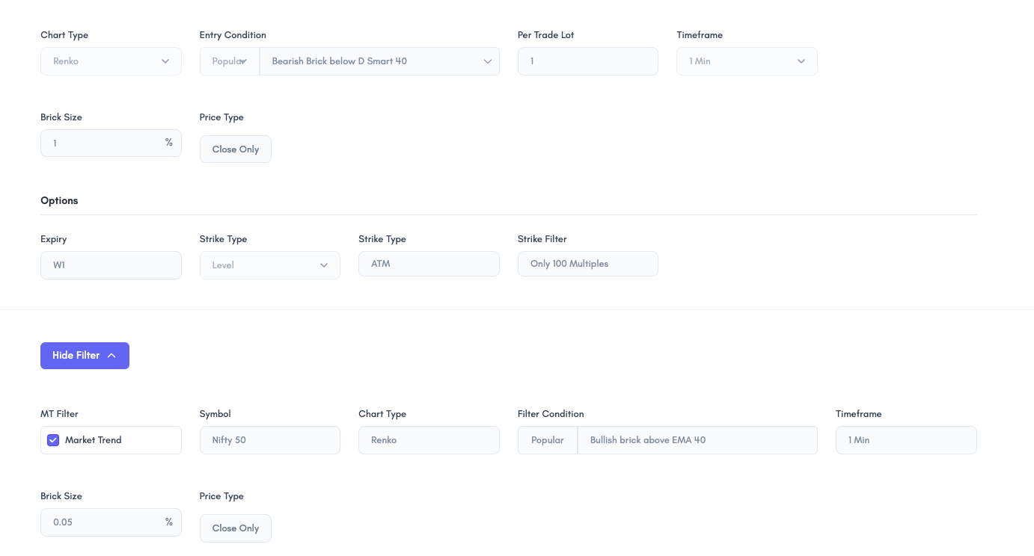Click the top Brick Size input field

coord(105,143)
